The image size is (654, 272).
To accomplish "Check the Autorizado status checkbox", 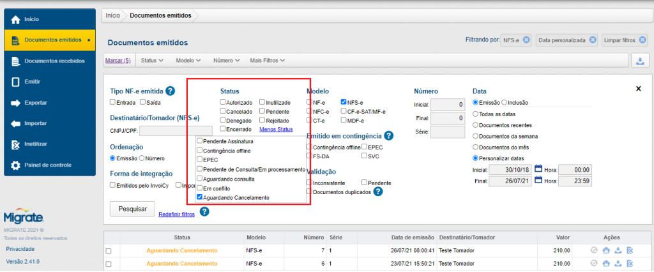I will click(223, 102).
